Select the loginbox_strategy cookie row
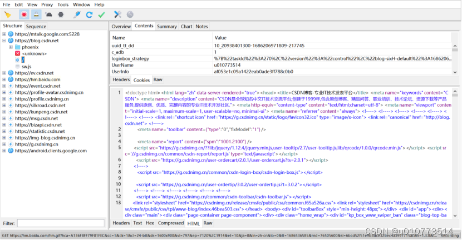The width and height of the screenshot is (462, 240). 281,58
